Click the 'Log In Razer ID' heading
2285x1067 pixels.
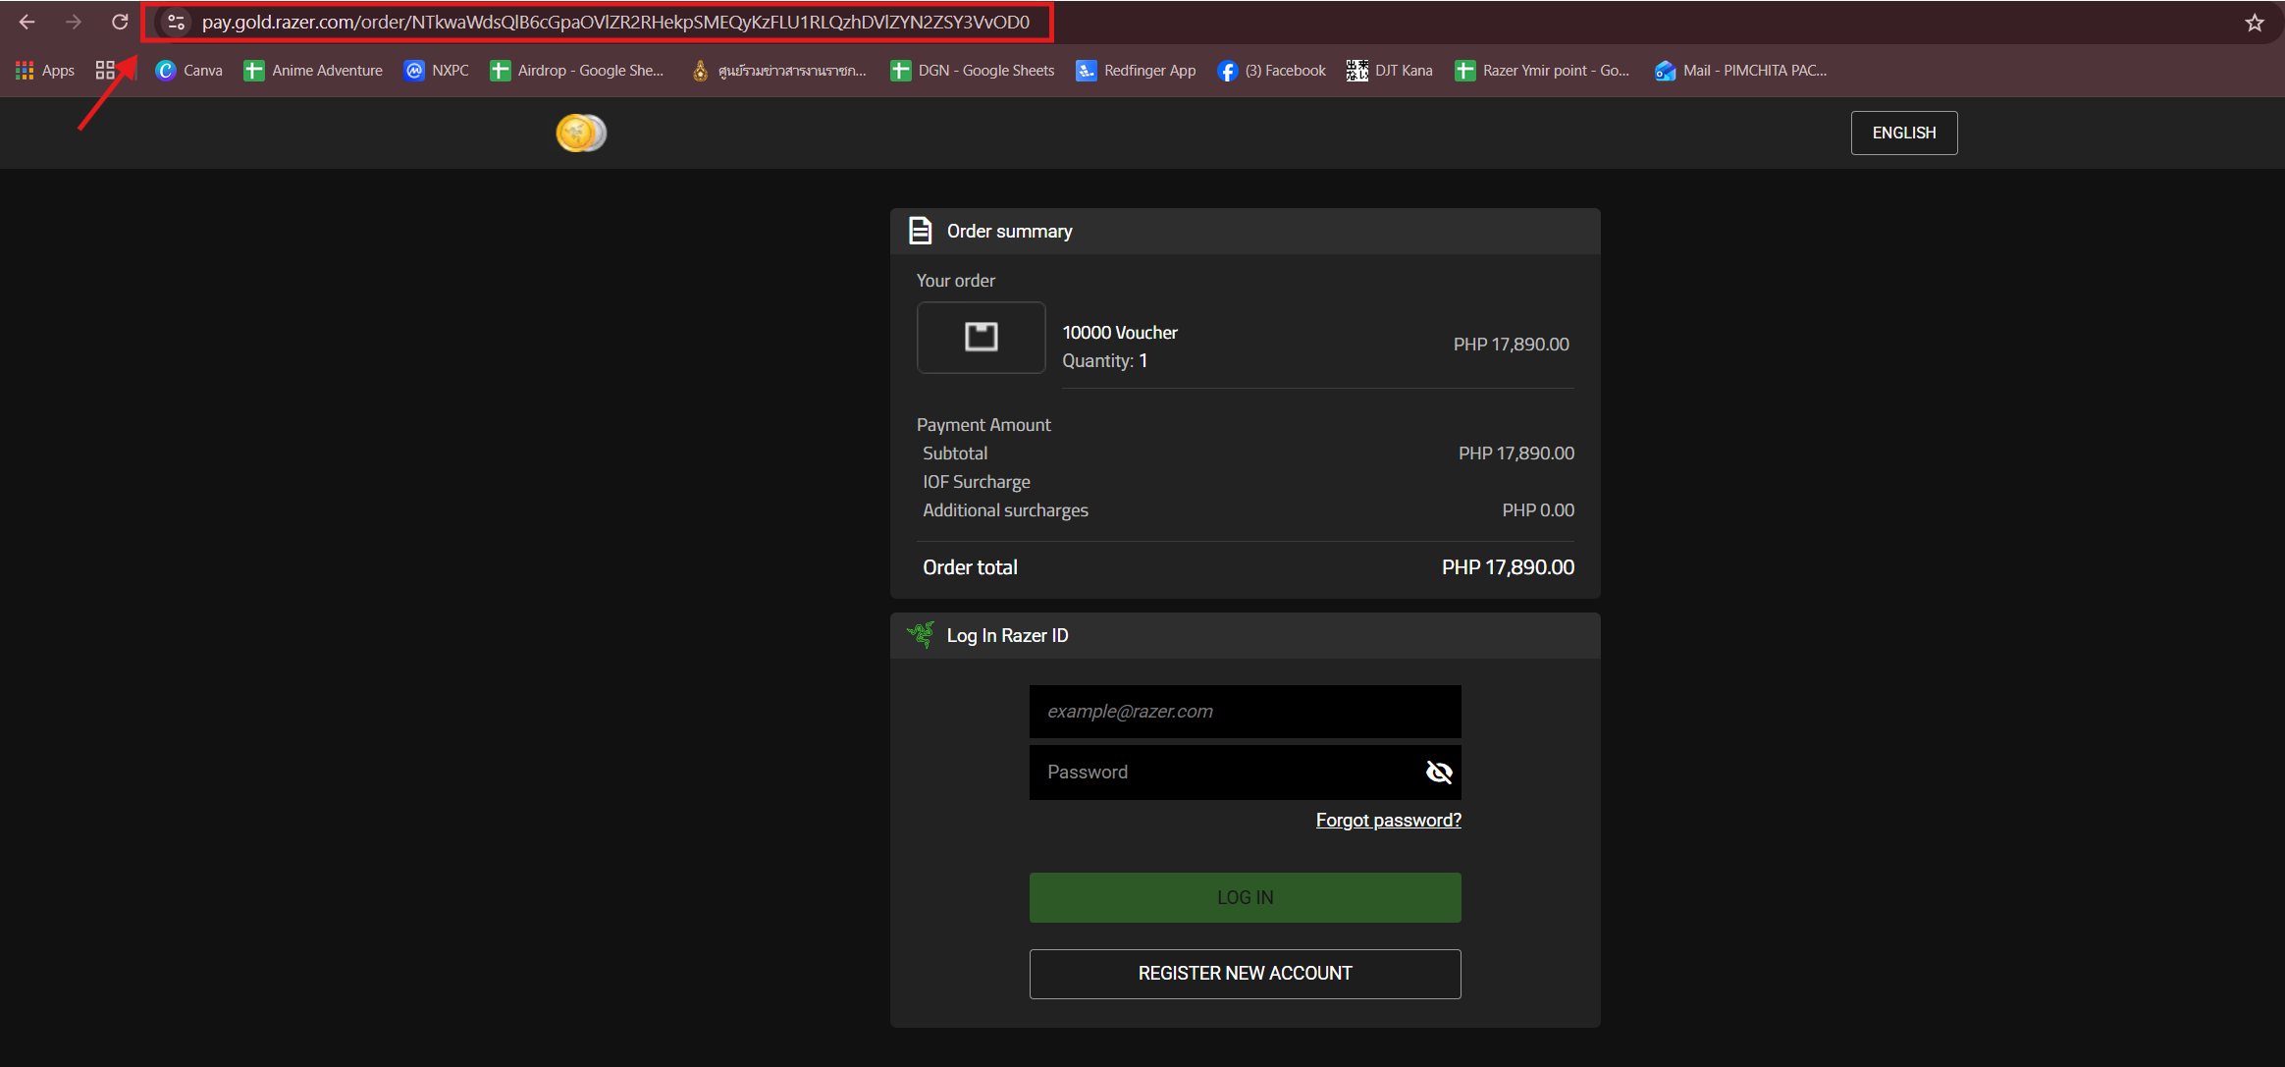click(x=1007, y=636)
